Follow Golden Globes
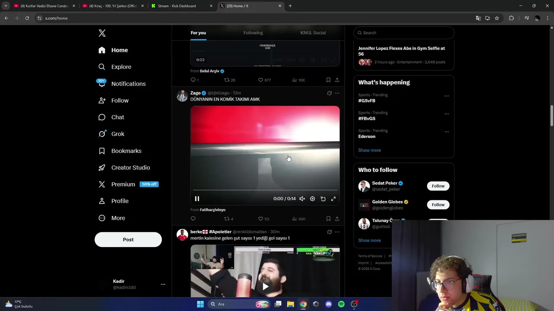The height and width of the screenshot is (311, 554). 438,205
